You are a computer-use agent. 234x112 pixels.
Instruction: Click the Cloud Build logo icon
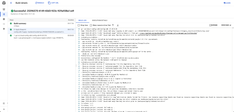coord(4,3)
